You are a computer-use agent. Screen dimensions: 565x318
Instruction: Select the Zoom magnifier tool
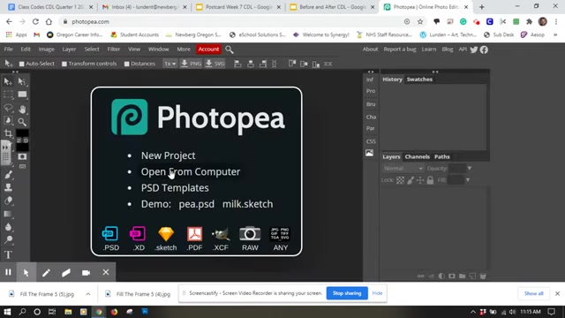pos(22,122)
